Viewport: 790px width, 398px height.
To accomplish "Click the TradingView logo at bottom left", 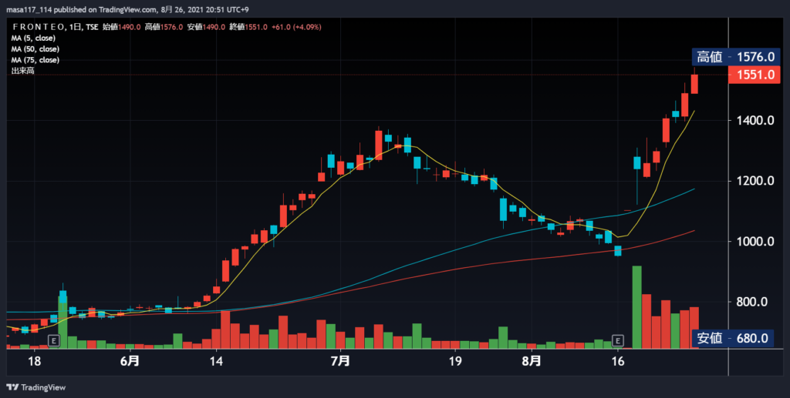I will coord(35,387).
